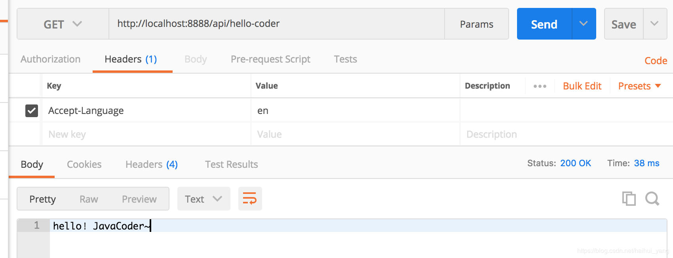
Task: Expand the Save options arrow
Action: [x=655, y=24]
